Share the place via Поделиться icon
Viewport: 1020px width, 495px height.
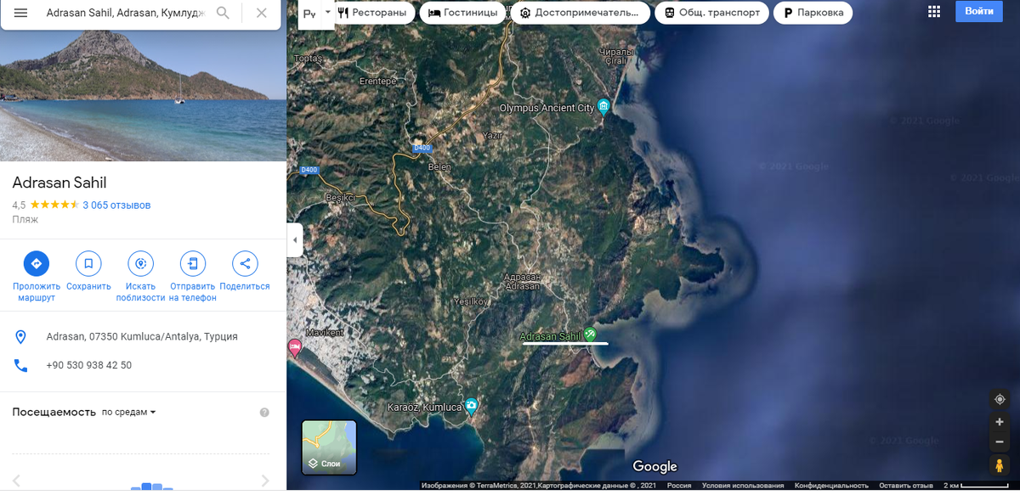point(245,263)
